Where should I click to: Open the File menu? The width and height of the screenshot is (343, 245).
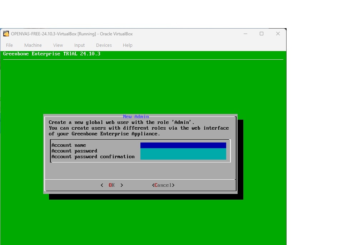pyautogui.click(x=10, y=45)
